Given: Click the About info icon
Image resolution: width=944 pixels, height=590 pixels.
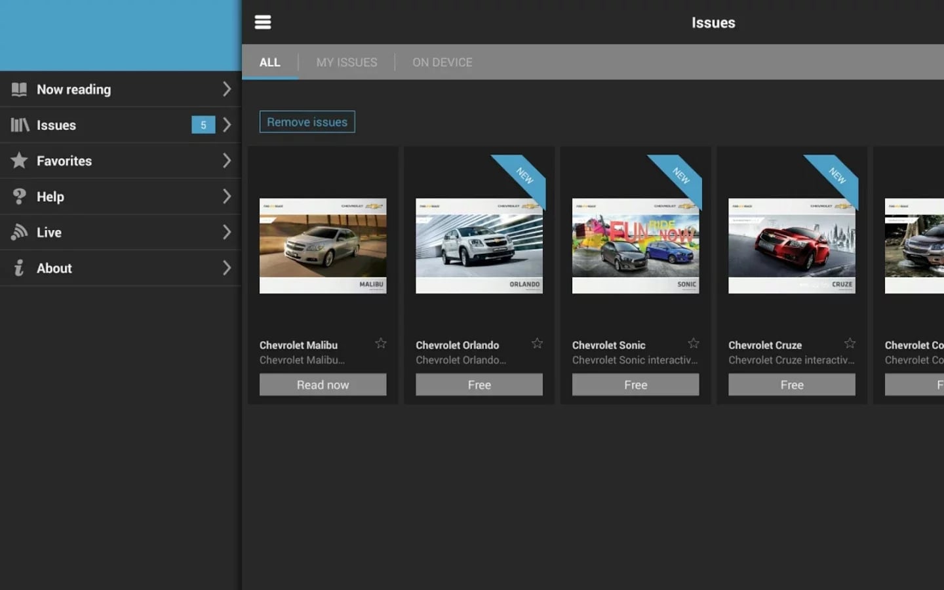Looking at the screenshot, I should click(19, 267).
